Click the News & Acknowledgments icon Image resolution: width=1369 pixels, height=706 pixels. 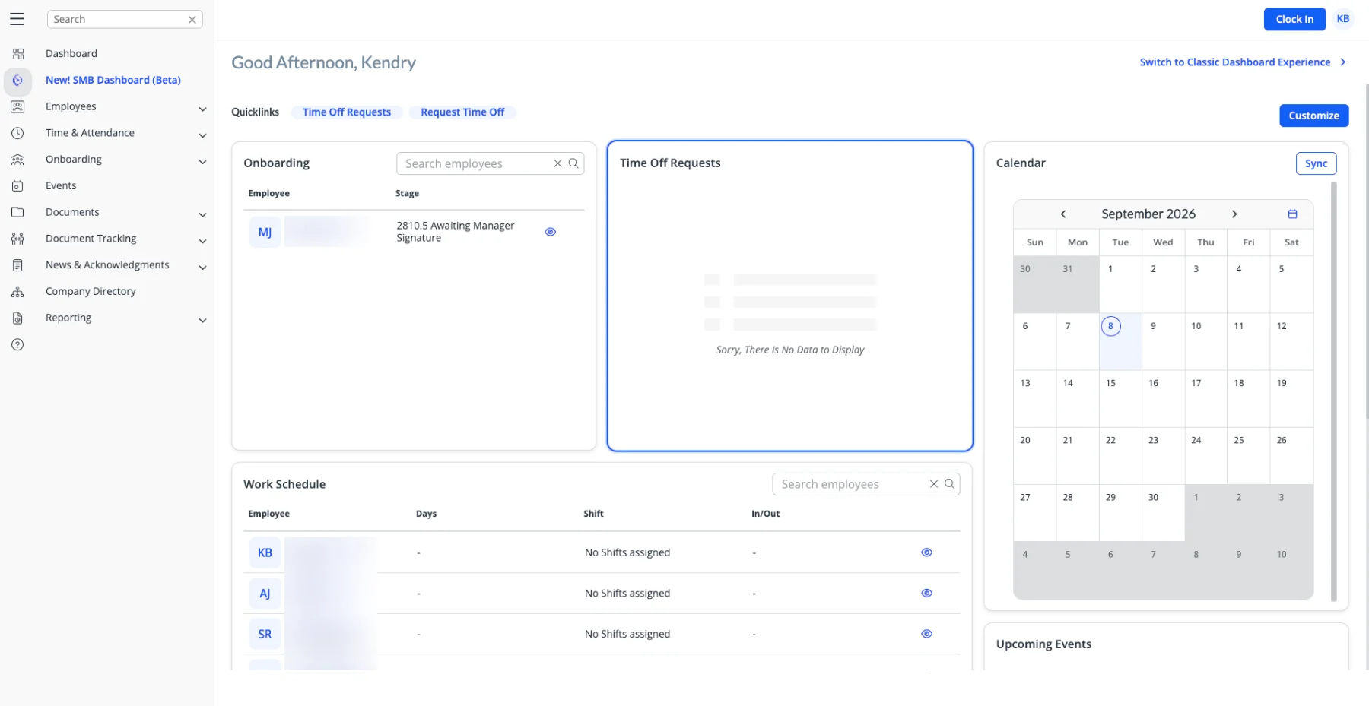coord(18,265)
